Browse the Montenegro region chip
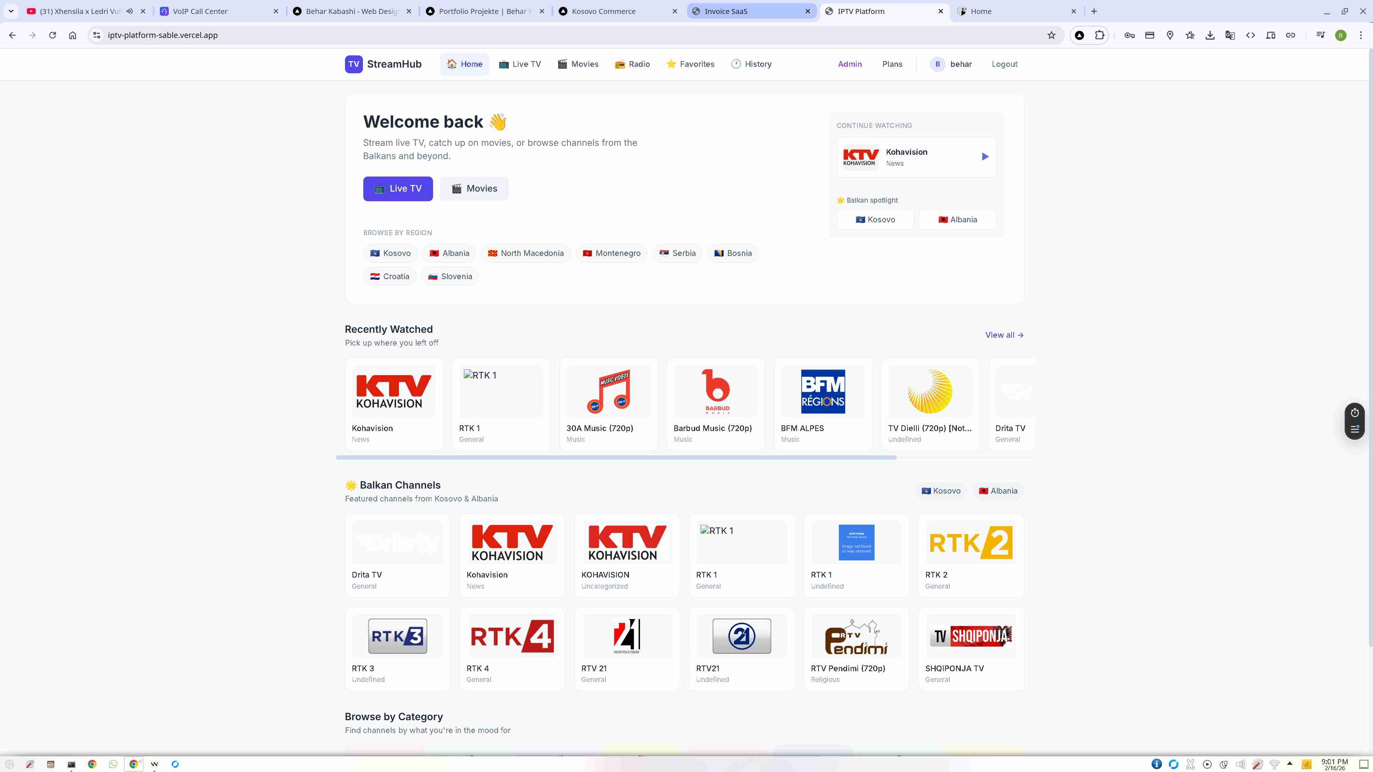Image resolution: width=1373 pixels, height=772 pixels. 611,253
